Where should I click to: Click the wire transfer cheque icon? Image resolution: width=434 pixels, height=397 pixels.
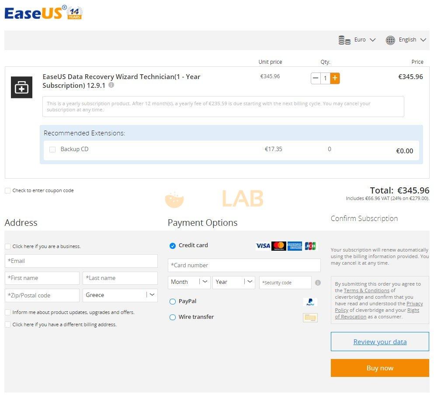[310, 318]
